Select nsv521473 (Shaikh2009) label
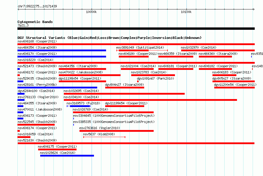The width and height of the screenshot is (263, 176). point(37,66)
